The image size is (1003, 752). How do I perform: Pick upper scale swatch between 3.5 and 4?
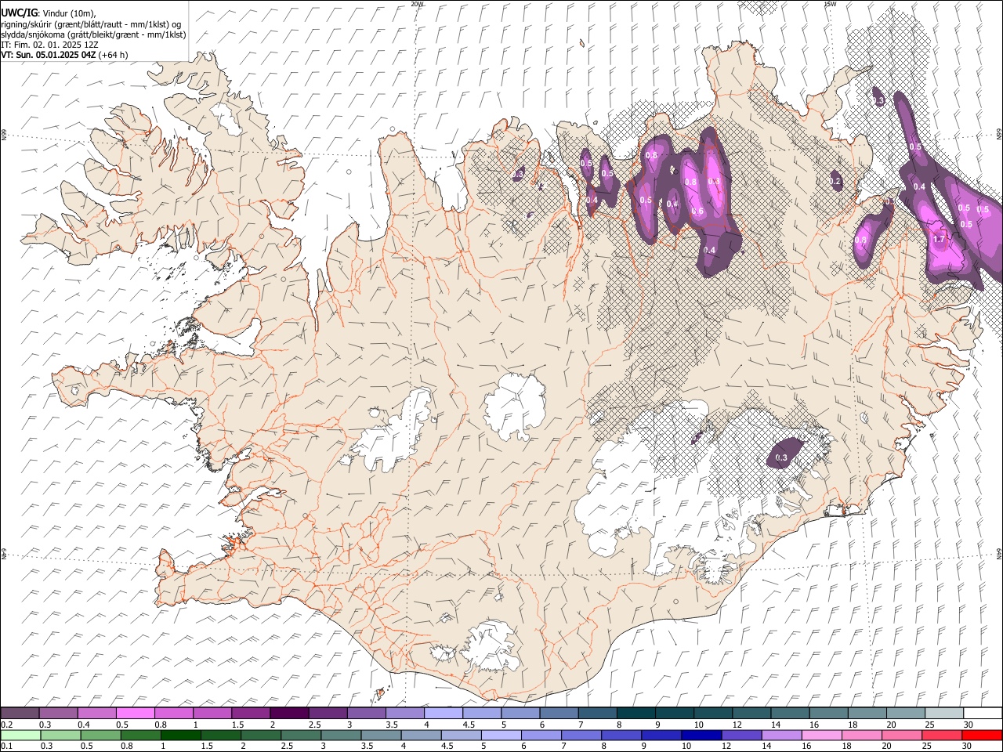pos(405,714)
